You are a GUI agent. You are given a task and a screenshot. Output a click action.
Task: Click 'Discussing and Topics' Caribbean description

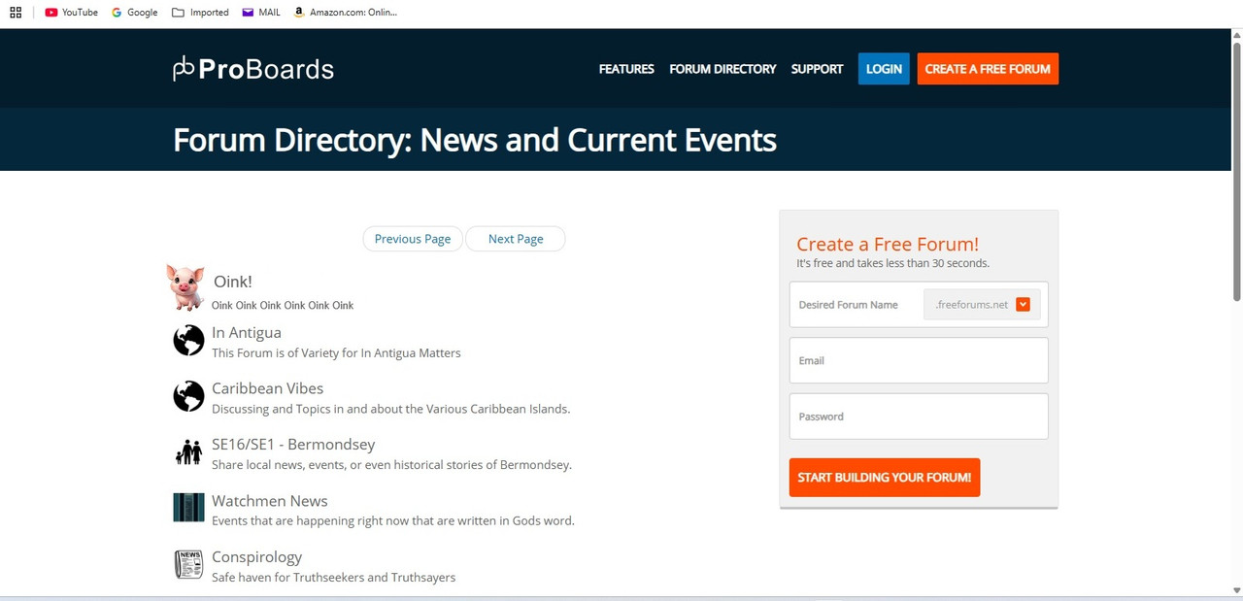click(391, 409)
